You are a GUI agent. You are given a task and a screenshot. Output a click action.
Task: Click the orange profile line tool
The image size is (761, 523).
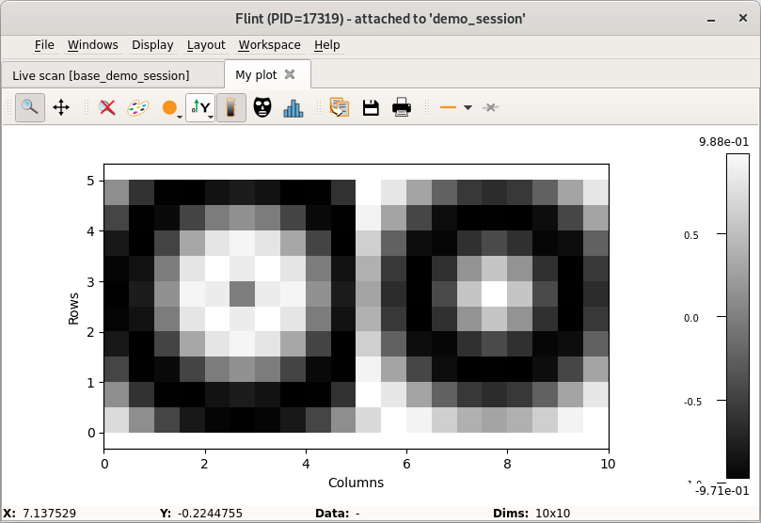click(448, 107)
